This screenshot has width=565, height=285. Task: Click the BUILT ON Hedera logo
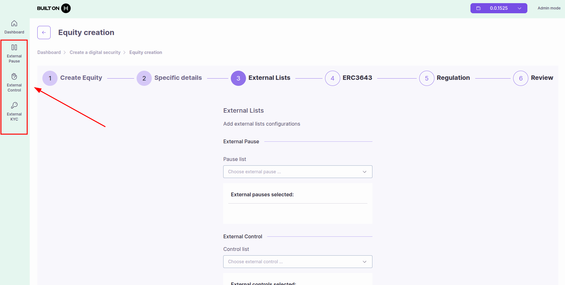53,8
